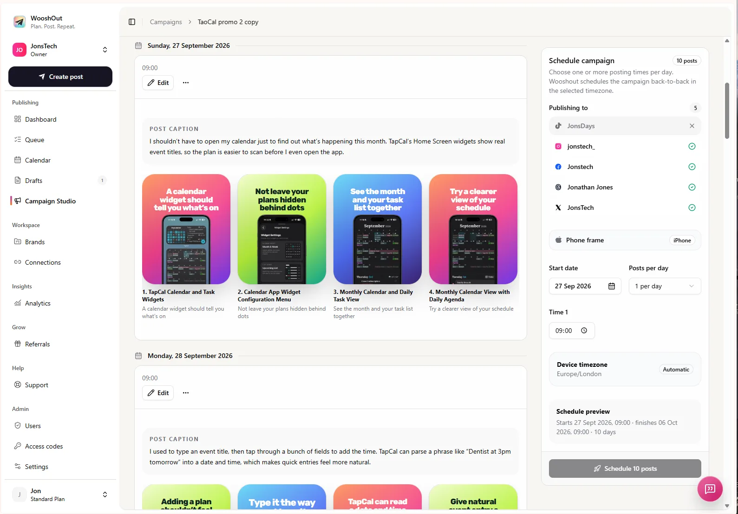
Task: Click the Time 1 09:00 field
Action: click(572, 331)
